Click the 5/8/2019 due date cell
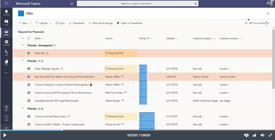This screenshot has width=275, height=140. pyautogui.click(x=171, y=77)
